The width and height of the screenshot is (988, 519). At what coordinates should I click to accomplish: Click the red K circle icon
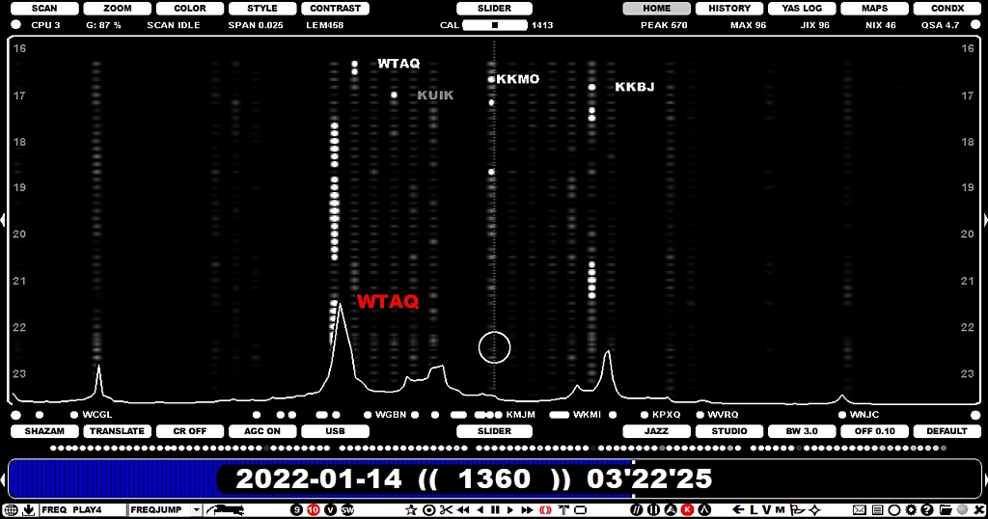[x=687, y=509]
